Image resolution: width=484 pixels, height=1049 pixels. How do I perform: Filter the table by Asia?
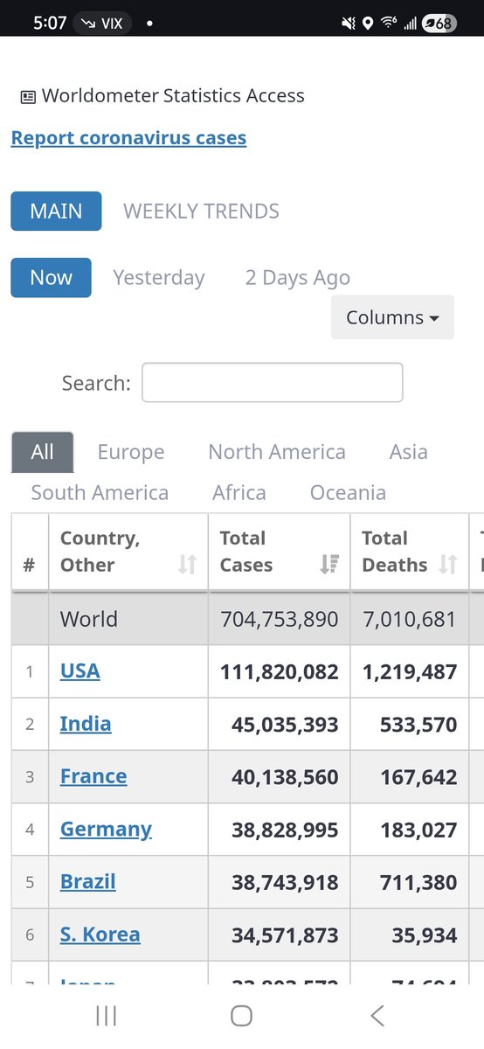tap(409, 452)
